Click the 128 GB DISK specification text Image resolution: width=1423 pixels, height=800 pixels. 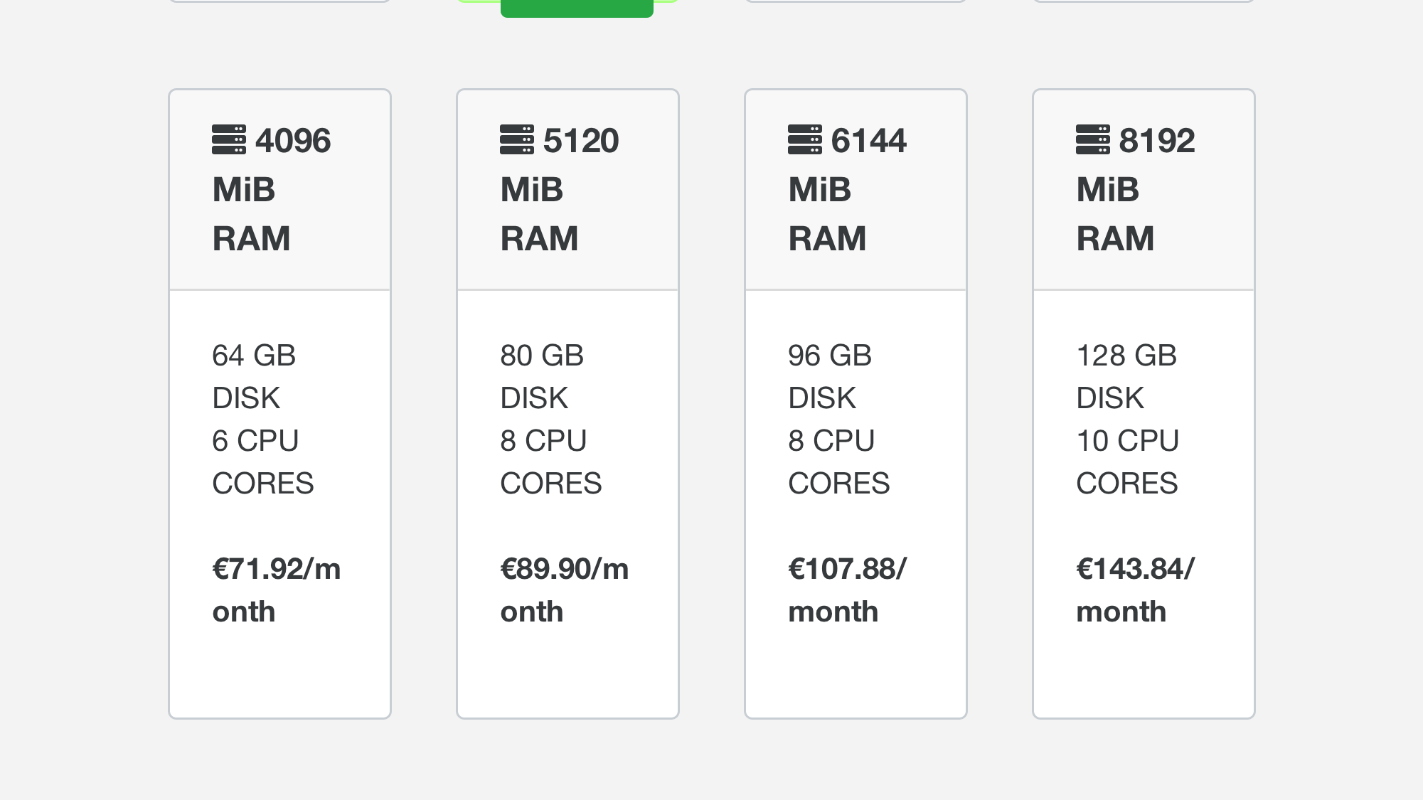point(1126,376)
